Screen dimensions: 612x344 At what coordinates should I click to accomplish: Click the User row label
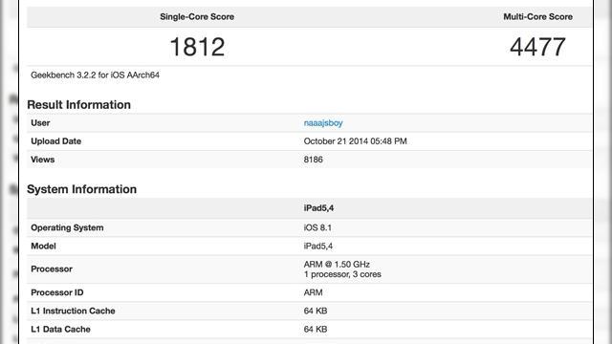[x=40, y=123]
